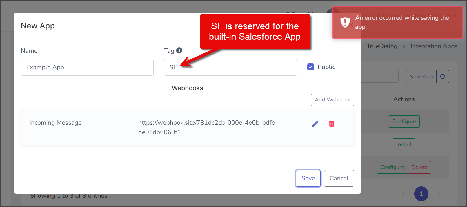The width and height of the screenshot is (467, 207).
Task: Click the info icon beside Tag label
Action: pos(179,50)
